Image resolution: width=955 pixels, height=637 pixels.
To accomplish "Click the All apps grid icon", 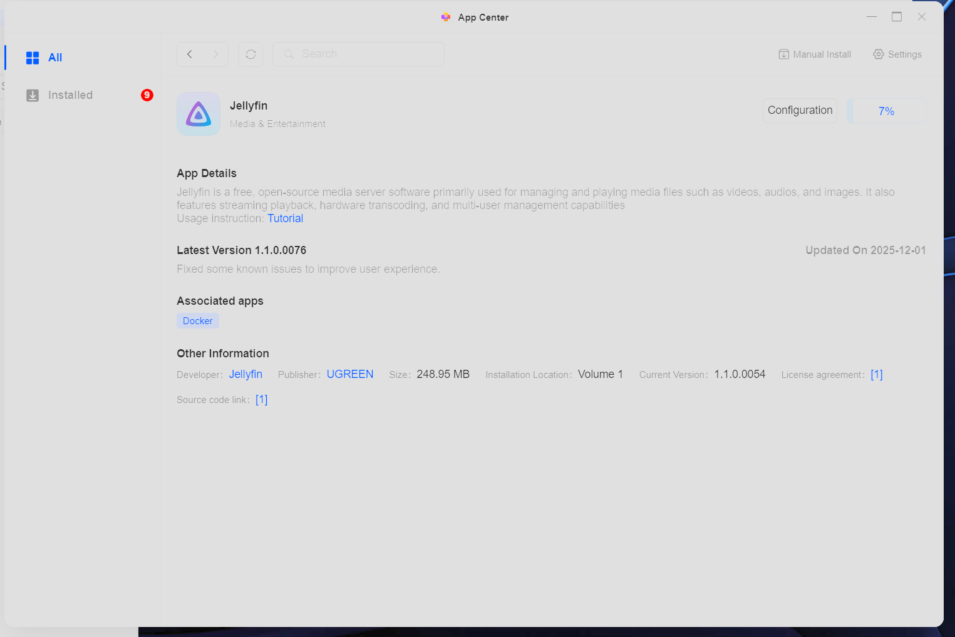I will tap(33, 58).
